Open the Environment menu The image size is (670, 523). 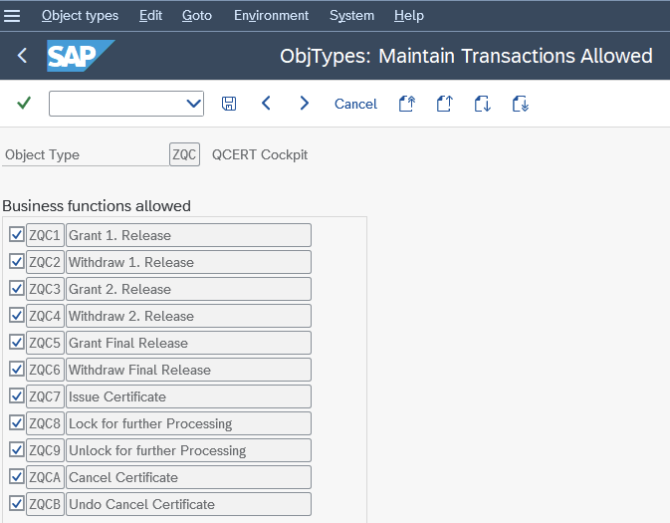271,16
